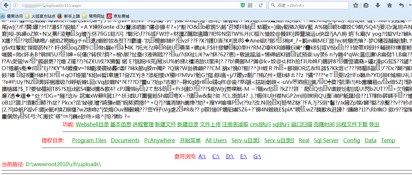Screen dimensions: 412x175
Task: Open the Documents directory link
Action: [x=125, y=140]
